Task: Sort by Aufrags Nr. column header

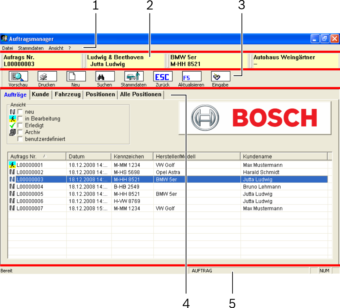Action: tap(37, 157)
